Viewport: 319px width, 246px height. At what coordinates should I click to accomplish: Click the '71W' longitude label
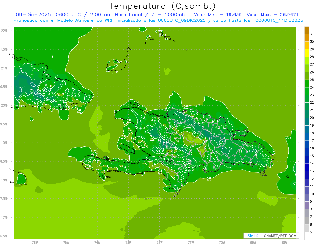[191, 242]
